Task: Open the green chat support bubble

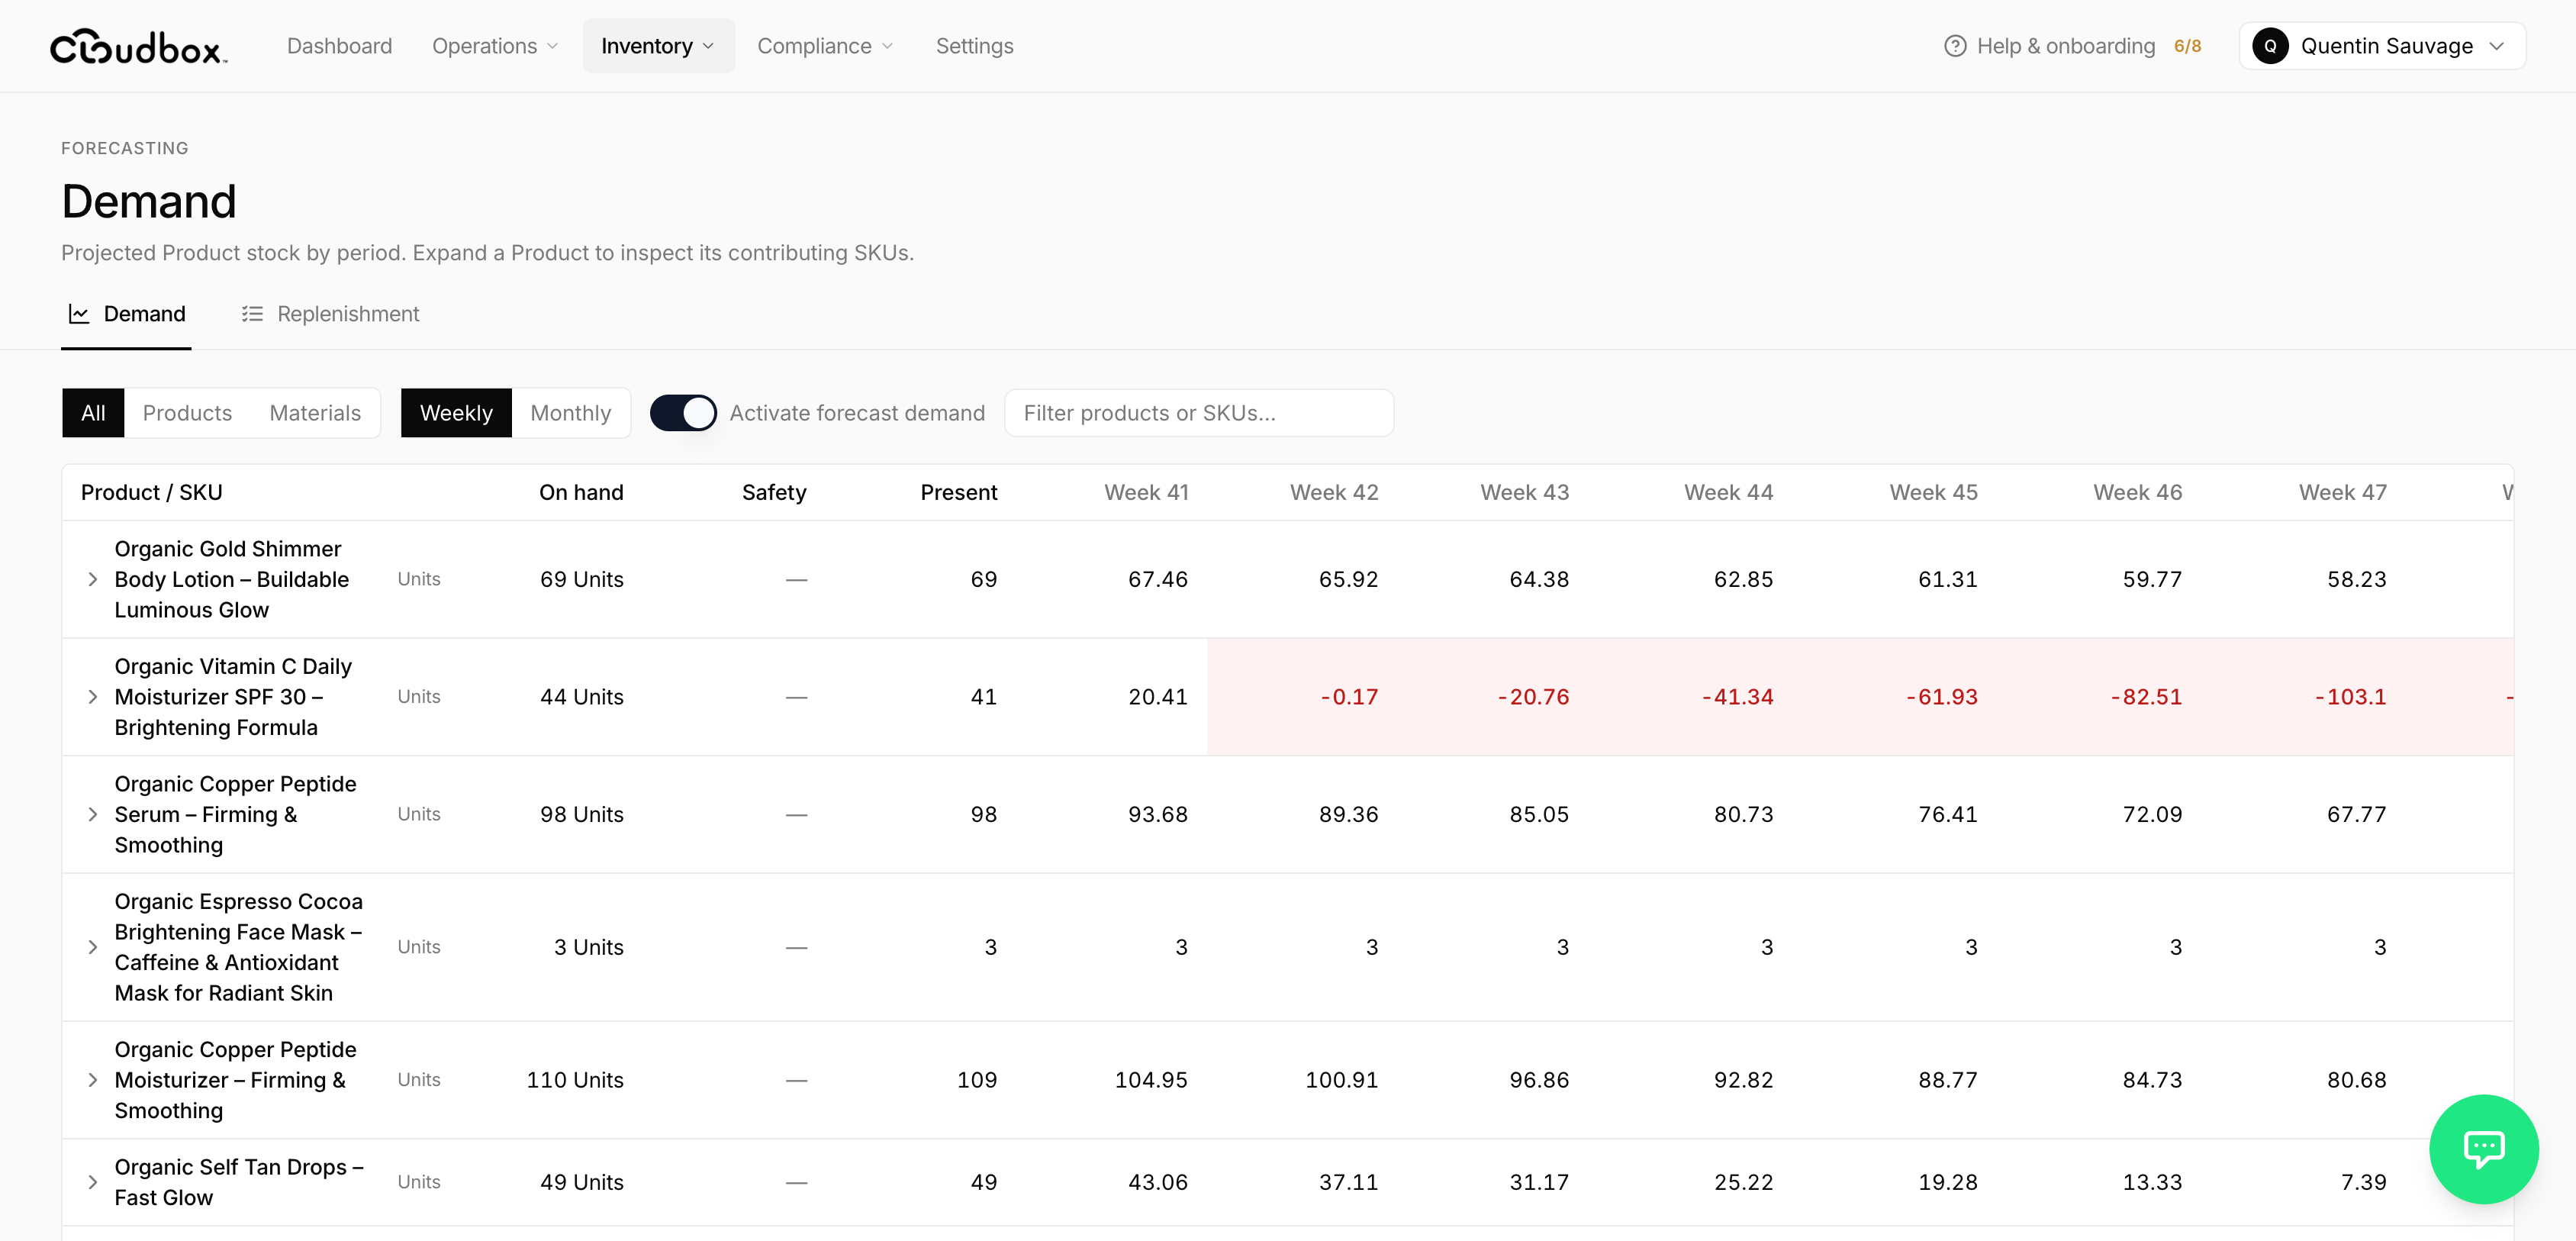Action: click(x=2483, y=1148)
